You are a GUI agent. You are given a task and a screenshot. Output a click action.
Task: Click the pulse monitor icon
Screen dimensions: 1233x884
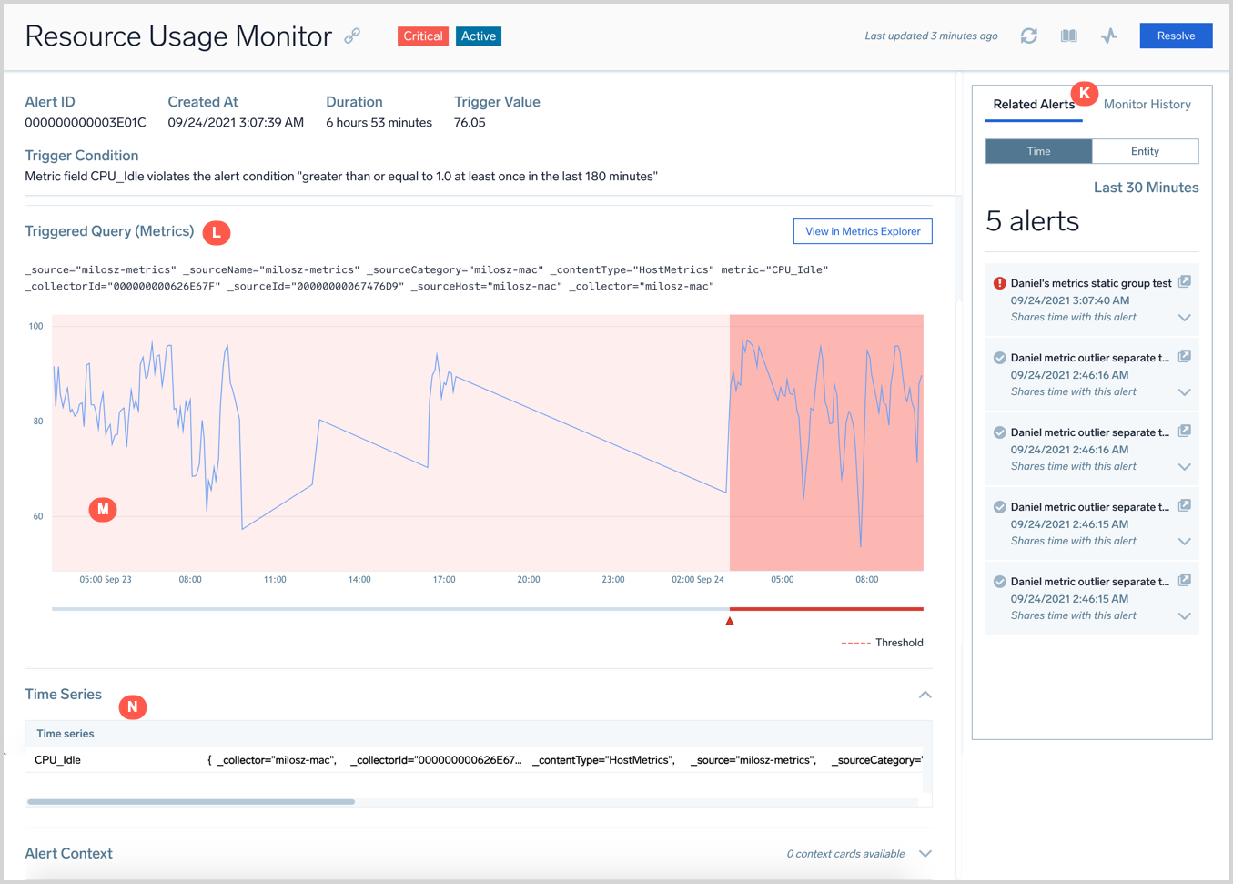1108,36
